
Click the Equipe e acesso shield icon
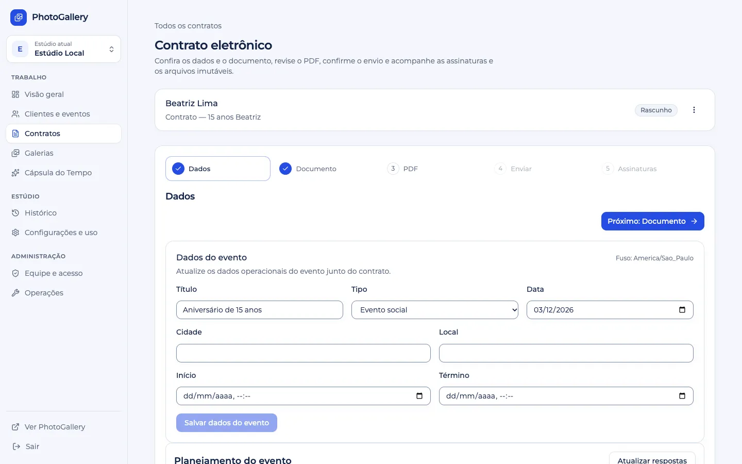[x=15, y=273]
